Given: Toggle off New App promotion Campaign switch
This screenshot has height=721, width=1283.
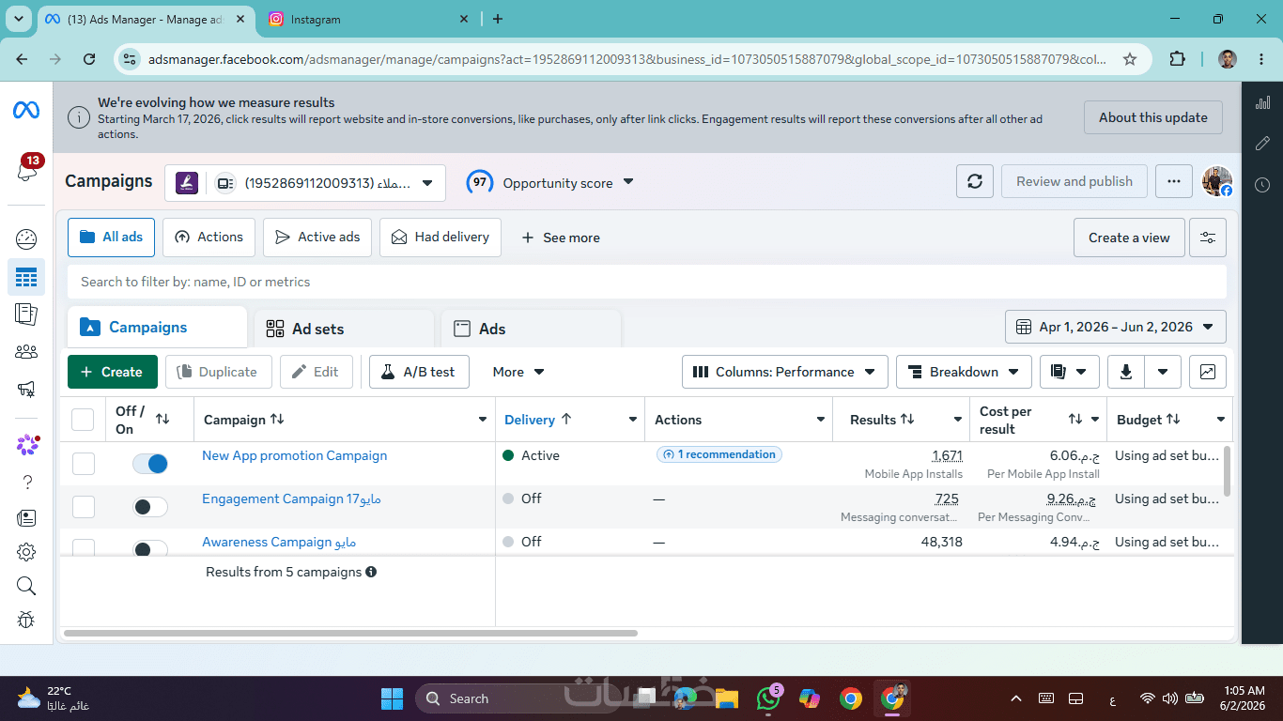Looking at the screenshot, I should (x=150, y=464).
